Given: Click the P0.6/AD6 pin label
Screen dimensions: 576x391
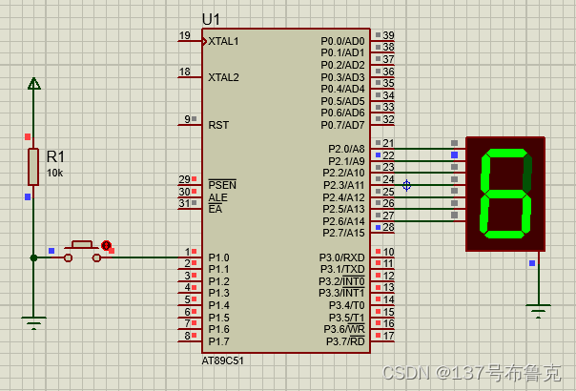Looking at the screenshot, I should [342, 113].
